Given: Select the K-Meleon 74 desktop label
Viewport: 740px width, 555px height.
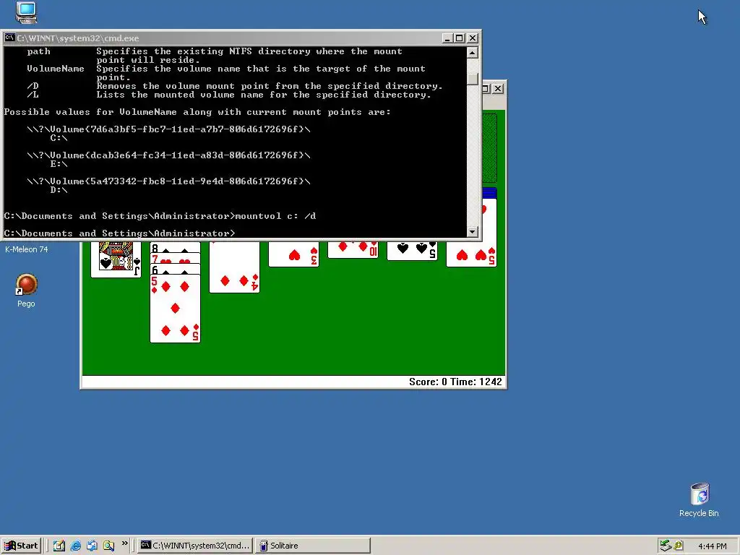Looking at the screenshot, I should point(27,249).
